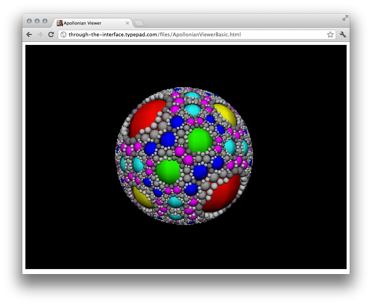Select the upper large green sphere
This screenshot has height=305, width=372.
click(x=200, y=140)
